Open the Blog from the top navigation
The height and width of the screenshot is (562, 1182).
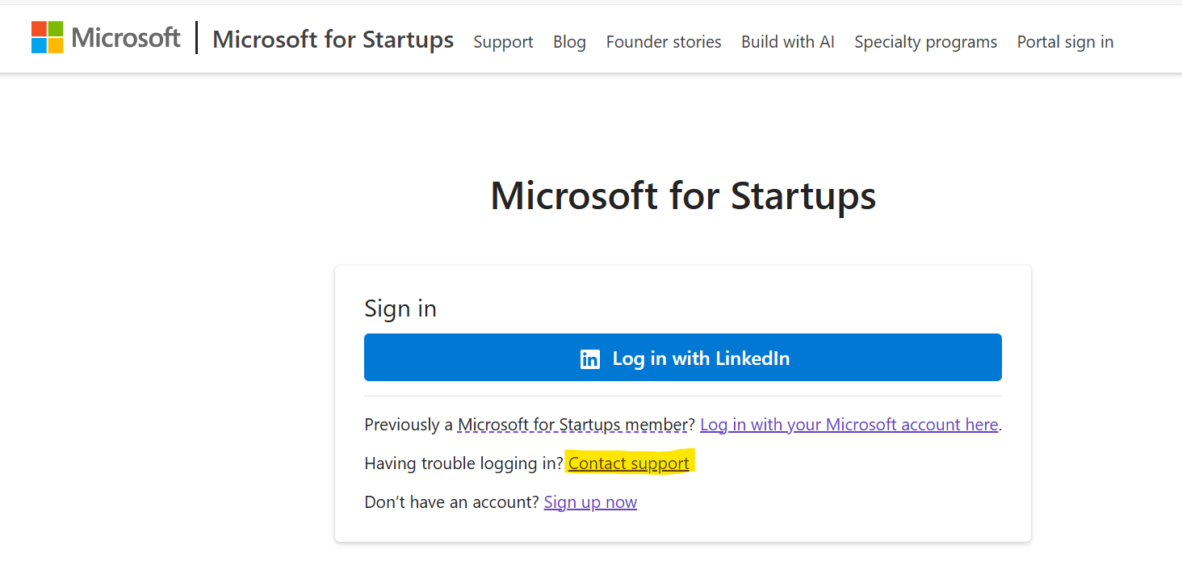click(569, 42)
